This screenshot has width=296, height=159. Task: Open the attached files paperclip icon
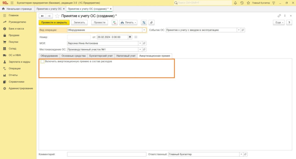pos(151,23)
